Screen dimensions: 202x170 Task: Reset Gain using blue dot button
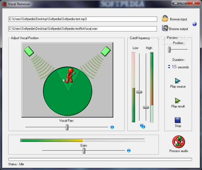pos(129,150)
